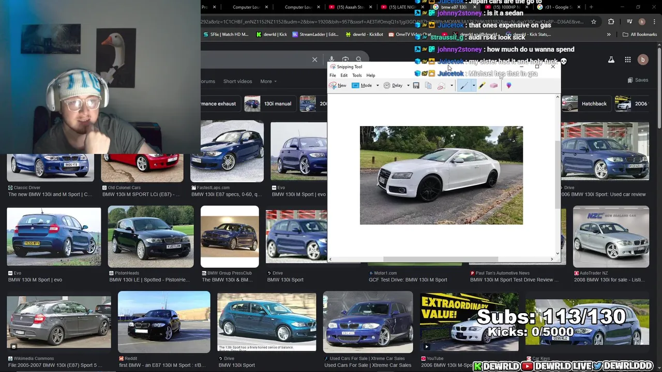Open the Send Snip dropdown arrow
This screenshot has width=662, height=372.
click(452, 85)
